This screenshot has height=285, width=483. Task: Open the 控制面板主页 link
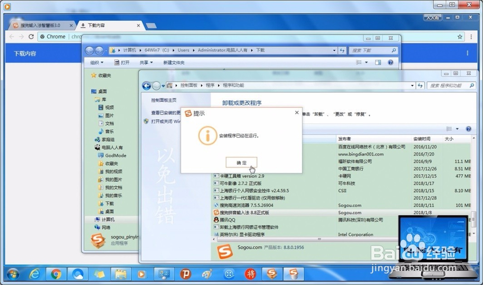[x=164, y=100]
